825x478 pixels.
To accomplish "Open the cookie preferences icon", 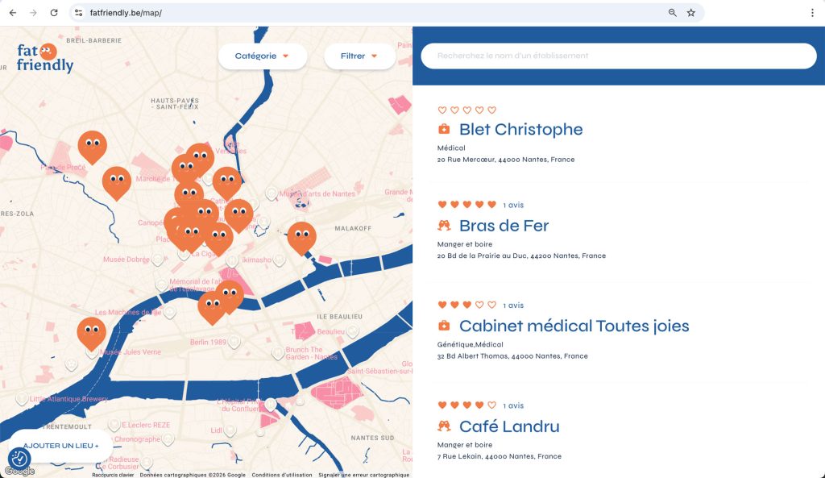I will click(x=19, y=459).
